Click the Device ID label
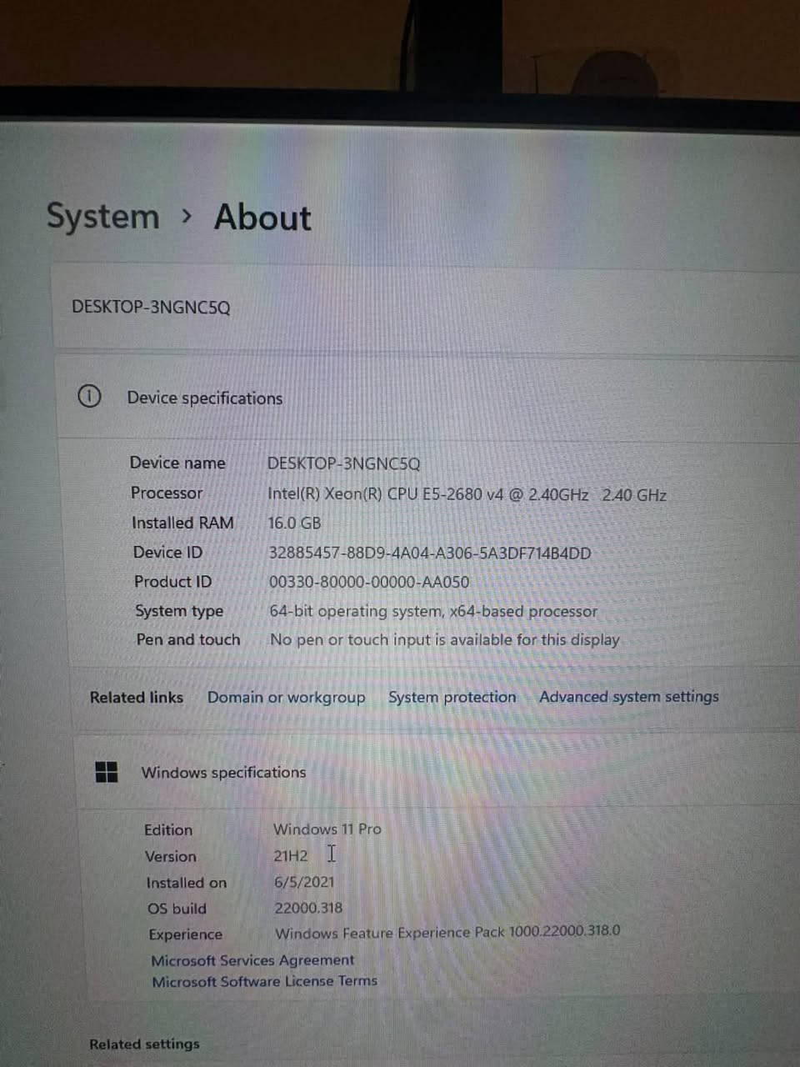Viewport: 800px width, 1067px height. coord(167,552)
